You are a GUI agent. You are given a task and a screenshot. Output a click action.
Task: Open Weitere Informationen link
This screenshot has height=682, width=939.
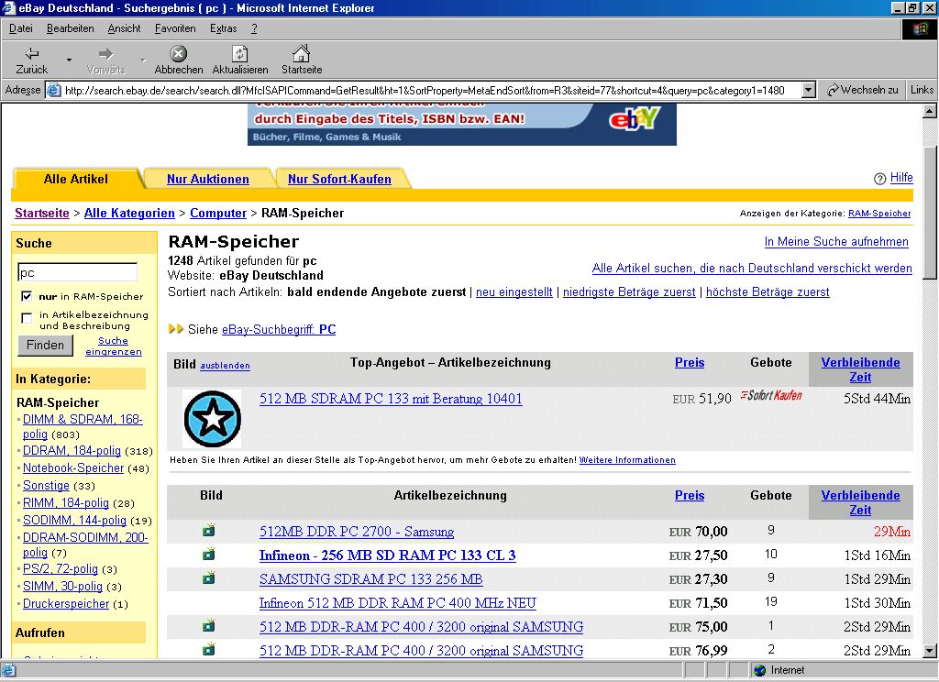pos(627,460)
